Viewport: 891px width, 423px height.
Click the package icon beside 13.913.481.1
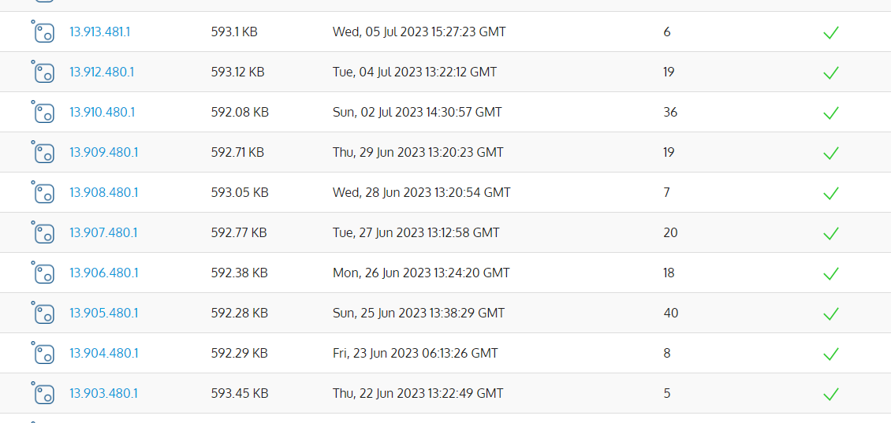pyautogui.click(x=43, y=32)
